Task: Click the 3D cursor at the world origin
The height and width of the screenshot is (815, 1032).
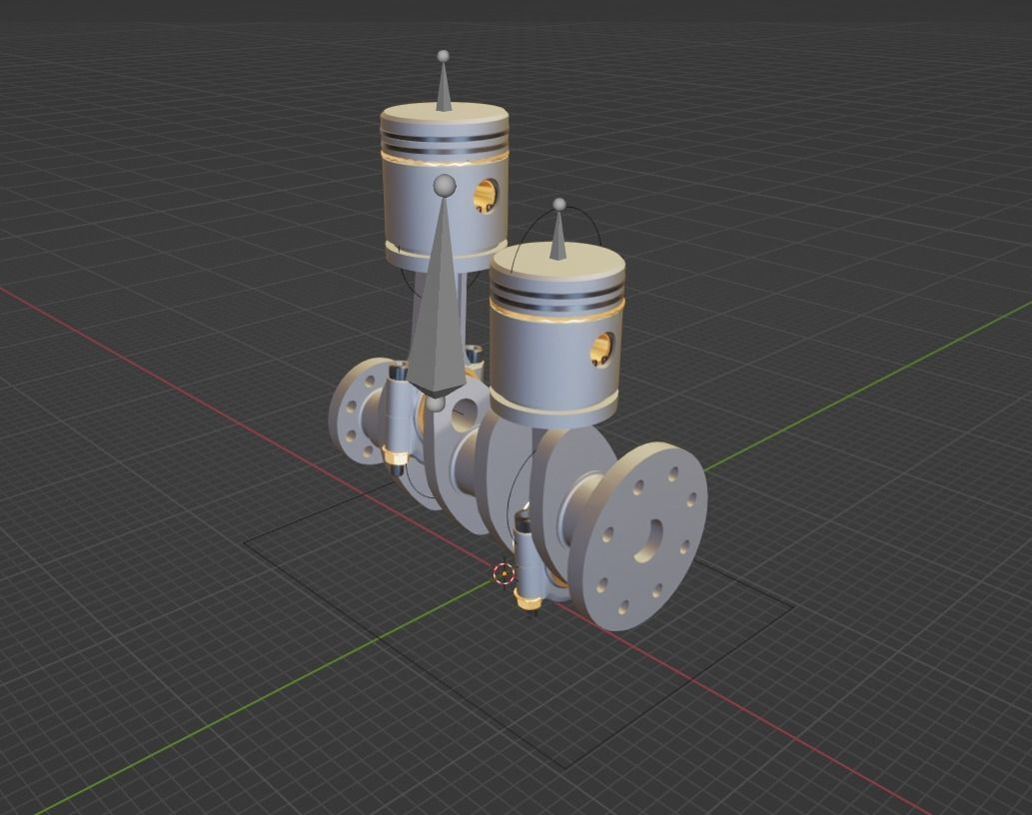Action: [505, 573]
